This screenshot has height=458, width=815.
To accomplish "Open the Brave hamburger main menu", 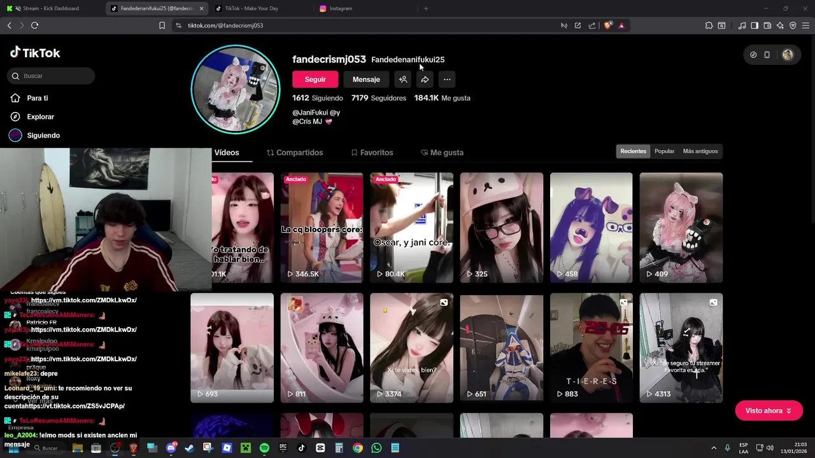I will (x=806, y=25).
